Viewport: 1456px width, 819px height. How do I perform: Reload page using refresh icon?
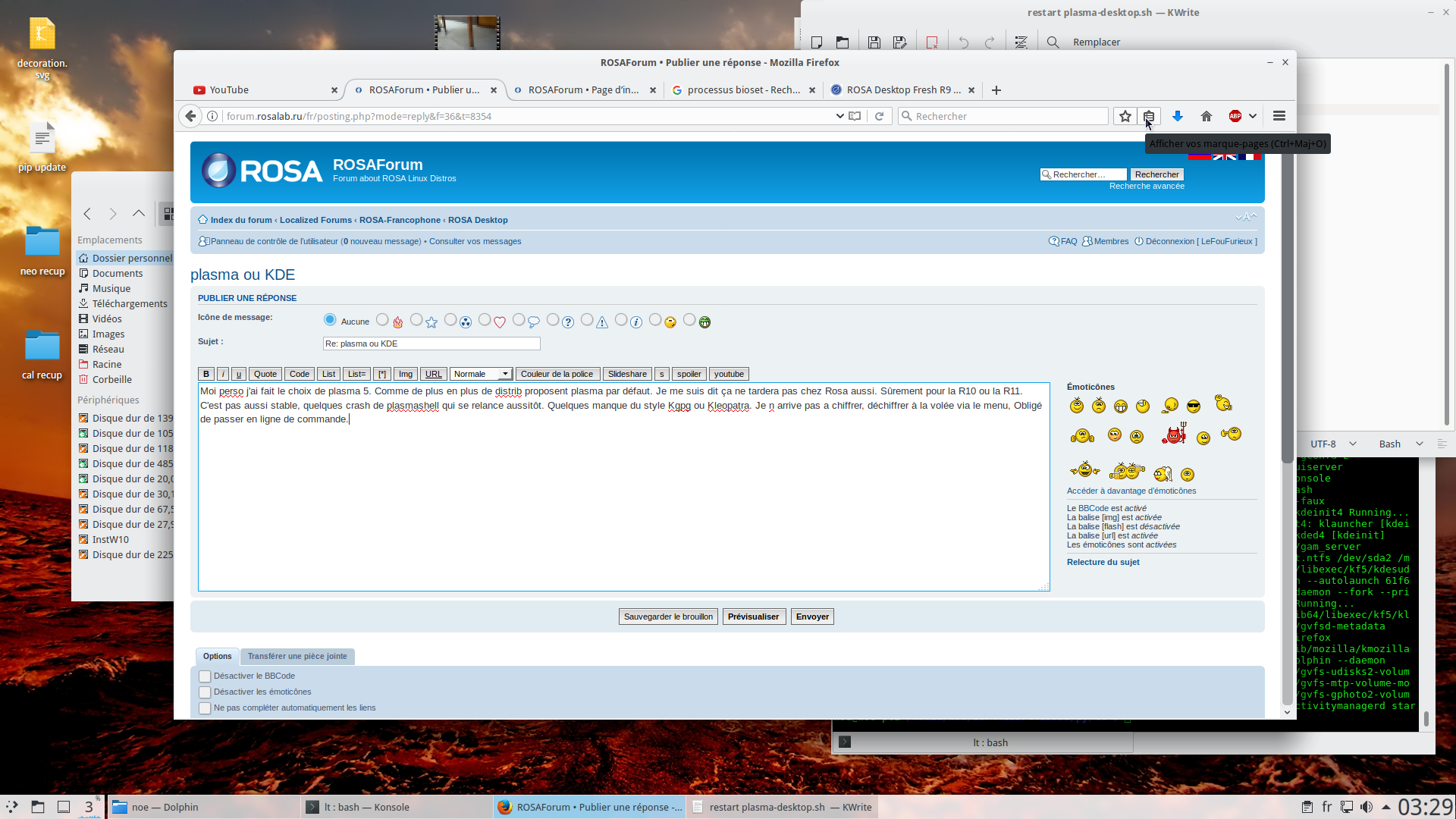879,116
